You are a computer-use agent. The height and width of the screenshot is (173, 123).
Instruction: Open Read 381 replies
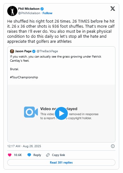(x=61, y=162)
